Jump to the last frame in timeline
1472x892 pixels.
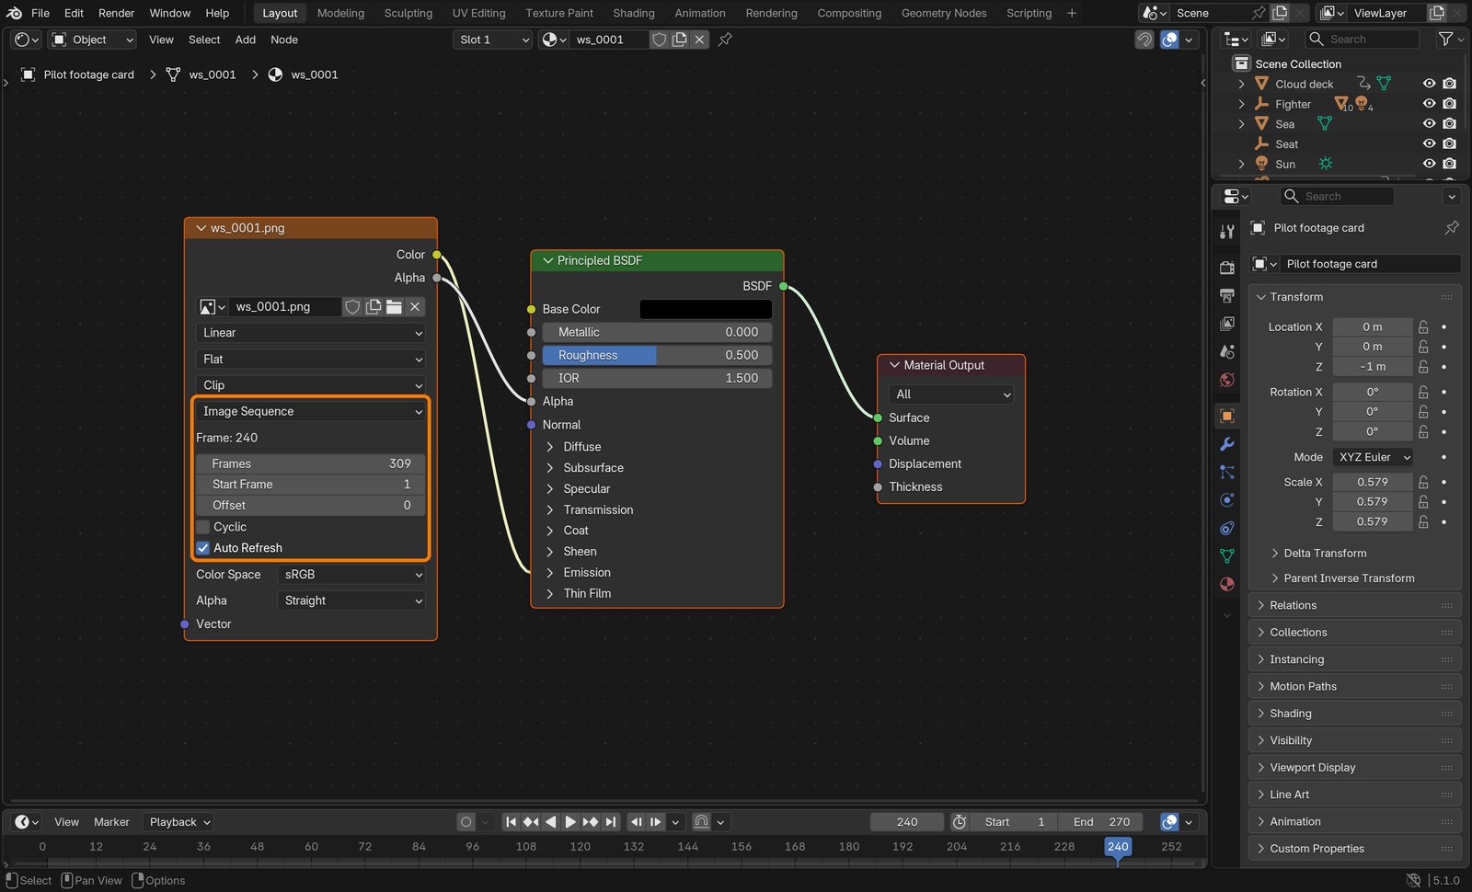610,822
